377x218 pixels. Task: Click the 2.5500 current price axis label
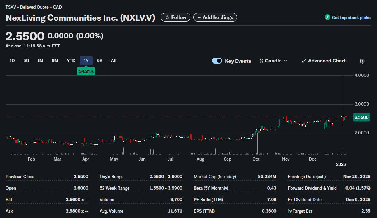(x=361, y=117)
